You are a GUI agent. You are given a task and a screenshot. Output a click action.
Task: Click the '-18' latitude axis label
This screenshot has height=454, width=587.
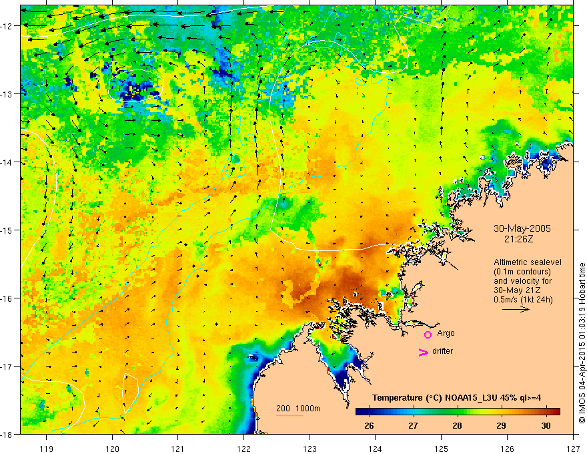[x=7, y=434]
